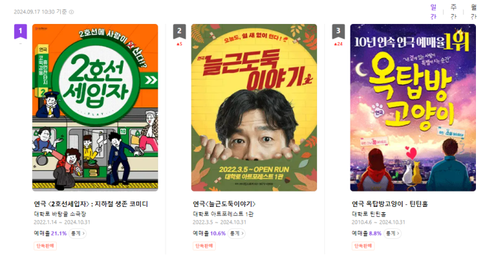Click the info icon beside the timestamp
Viewport: 496px width, 271px height.
[x=71, y=12]
